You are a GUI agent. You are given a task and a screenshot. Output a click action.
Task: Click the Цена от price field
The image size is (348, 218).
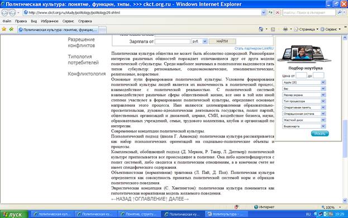coord(301,75)
